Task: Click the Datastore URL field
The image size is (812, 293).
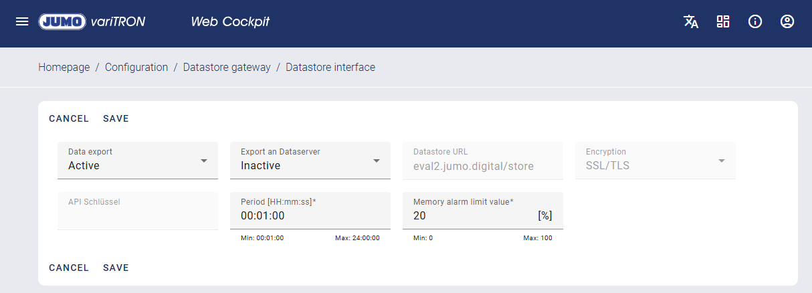Action: point(482,166)
